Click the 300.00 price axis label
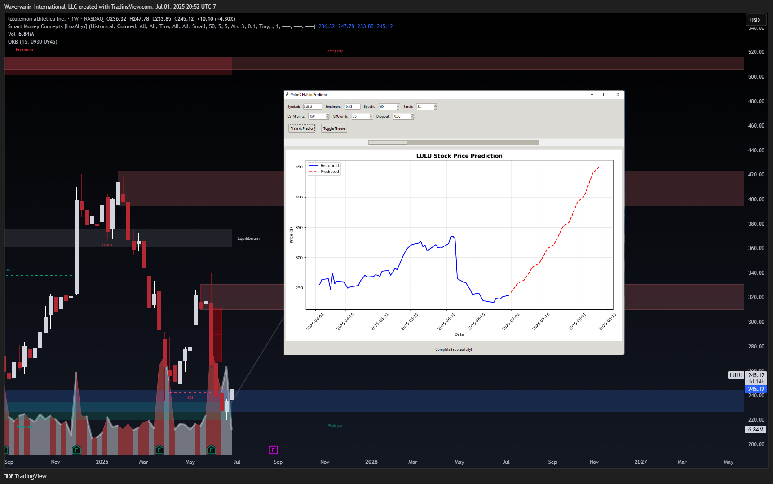Viewport: 773px width, 484px height. pyautogui.click(x=756, y=322)
